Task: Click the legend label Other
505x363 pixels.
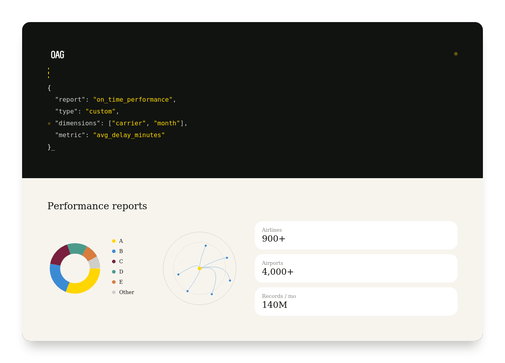Action: tap(127, 292)
